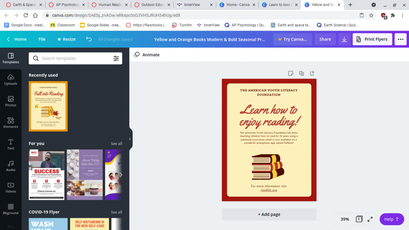Screen dimensions: 409x230
Task: Select the Annual Charity Bake Sale template
Action: click(85, 175)
